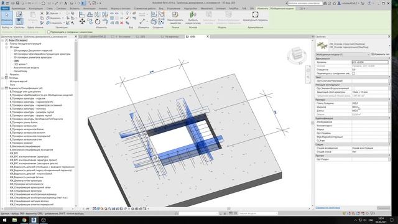Toggle 'Перемещать с соседними элементами' checkbox in options bar

(x=49, y=32)
